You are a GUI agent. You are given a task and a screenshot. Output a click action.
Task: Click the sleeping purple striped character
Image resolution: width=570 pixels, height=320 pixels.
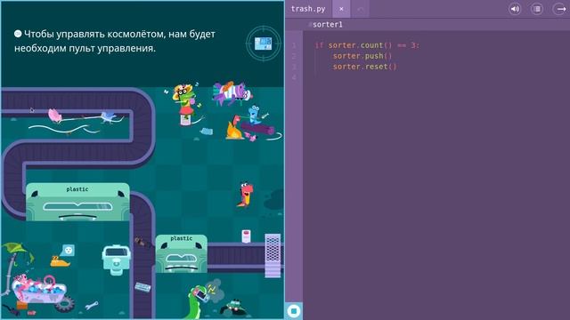232,93
